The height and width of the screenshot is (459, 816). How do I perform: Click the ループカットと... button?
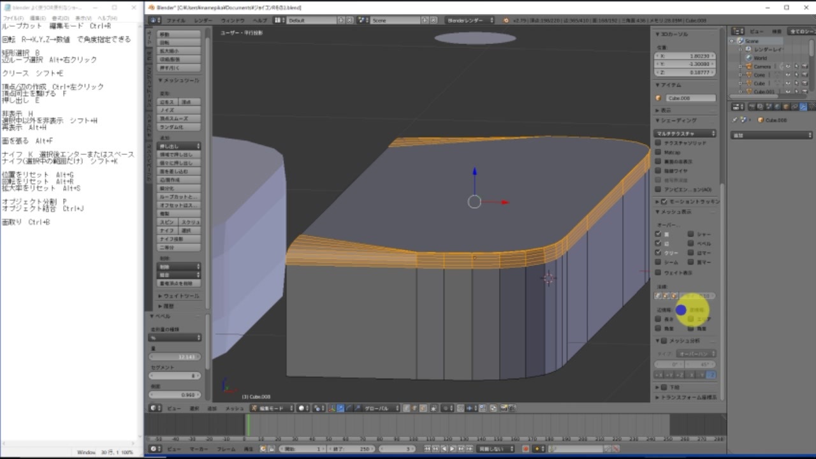[x=178, y=197]
